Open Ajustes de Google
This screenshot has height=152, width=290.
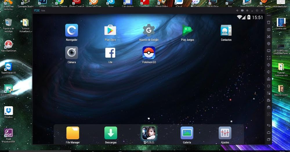point(149,30)
